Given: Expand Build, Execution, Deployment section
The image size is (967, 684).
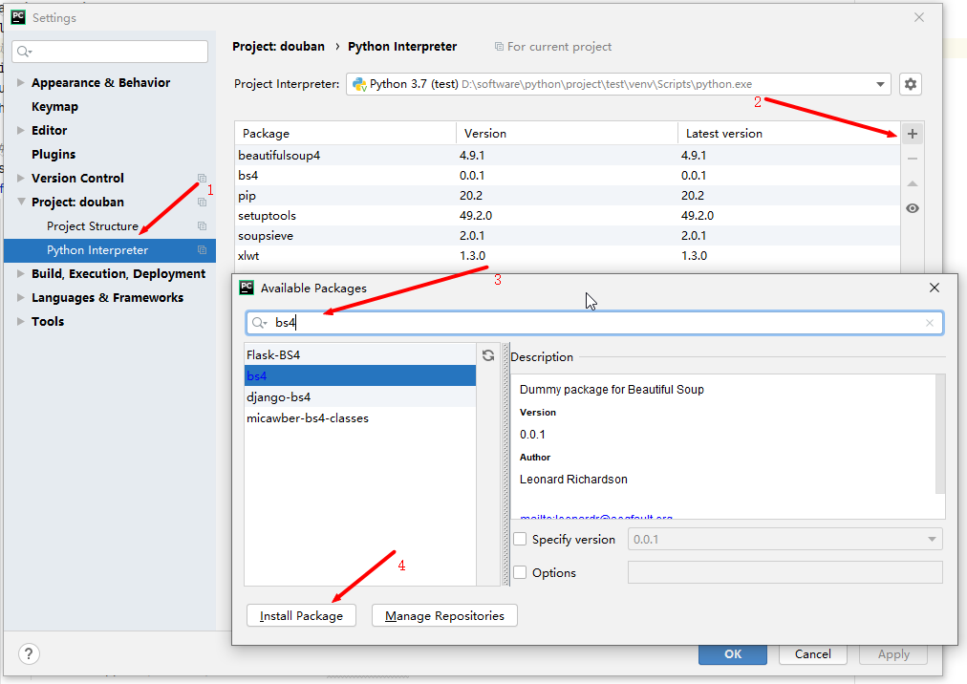Looking at the screenshot, I should click(x=21, y=274).
